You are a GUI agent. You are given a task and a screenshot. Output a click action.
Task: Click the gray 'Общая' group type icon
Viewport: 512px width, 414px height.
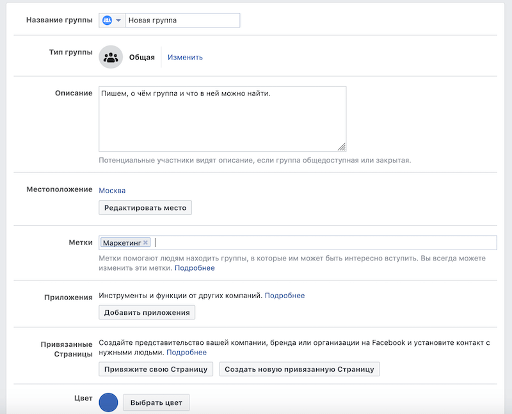111,57
